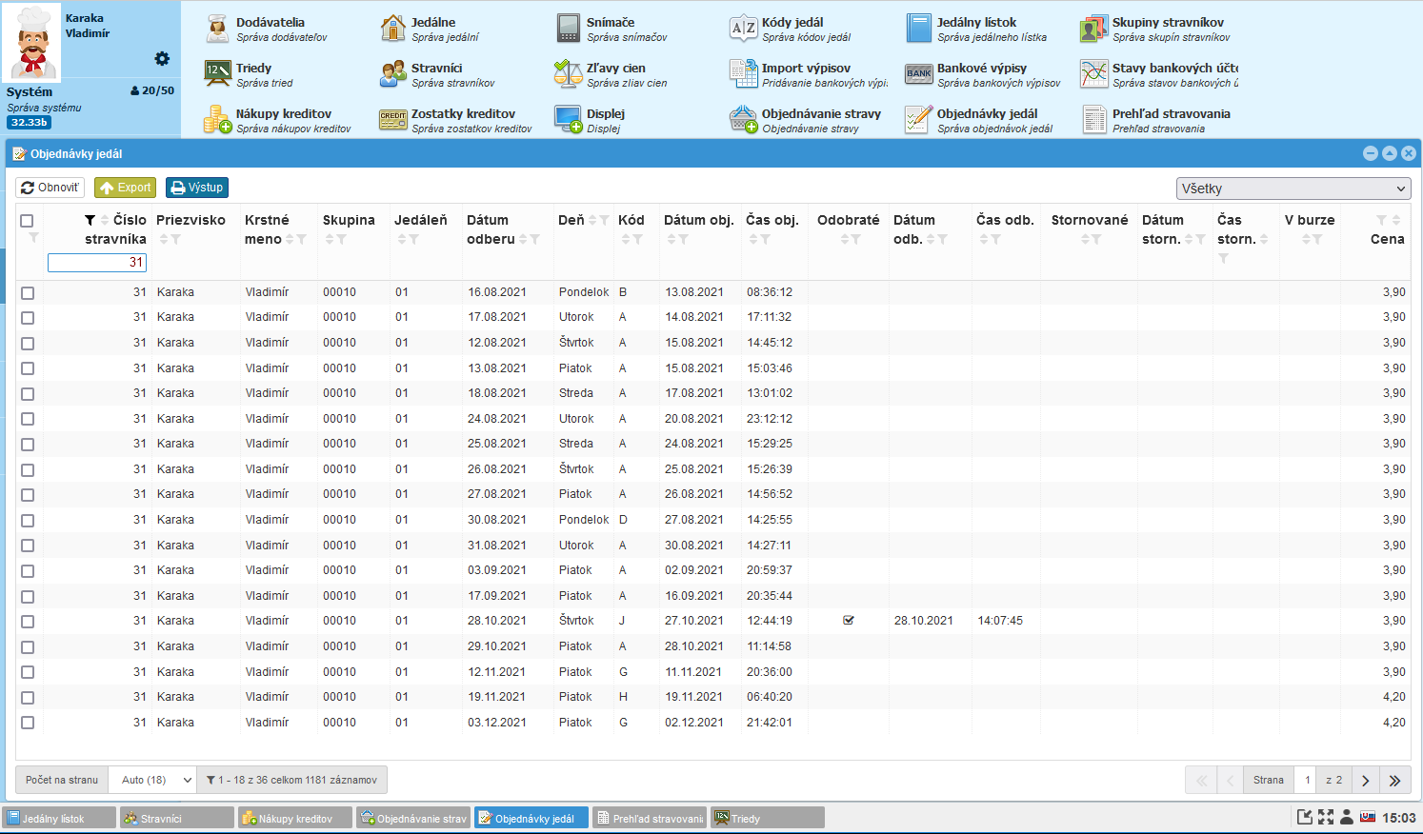The height and width of the screenshot is (834, 1423).
Task: Click the 4,20 price in 19.11.2021 row
Action: [x=1393, y=697]
